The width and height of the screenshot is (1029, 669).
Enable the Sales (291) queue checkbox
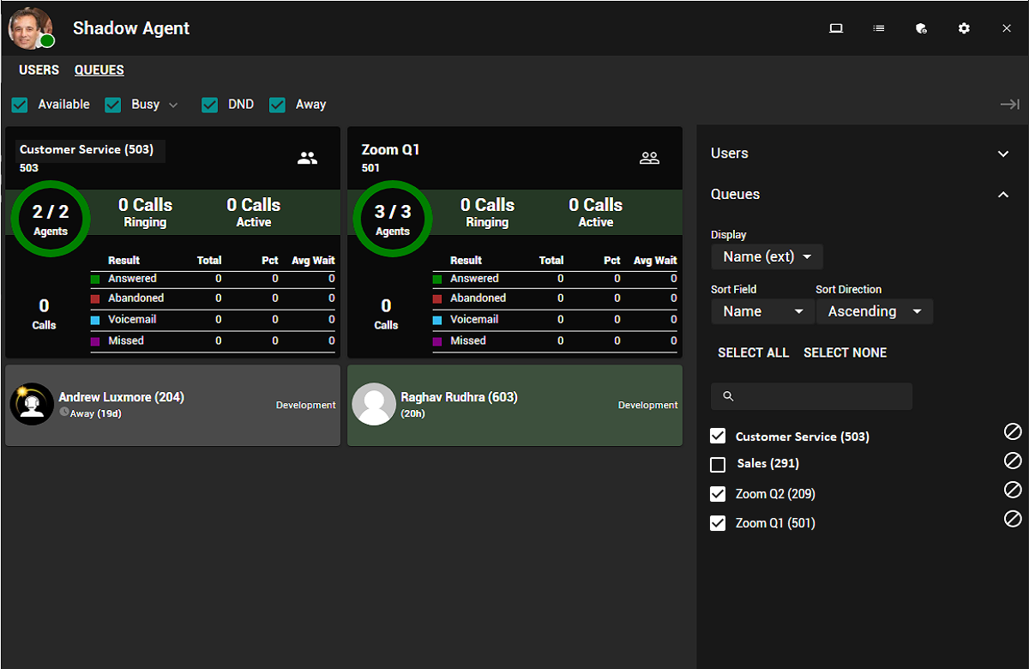719,464
